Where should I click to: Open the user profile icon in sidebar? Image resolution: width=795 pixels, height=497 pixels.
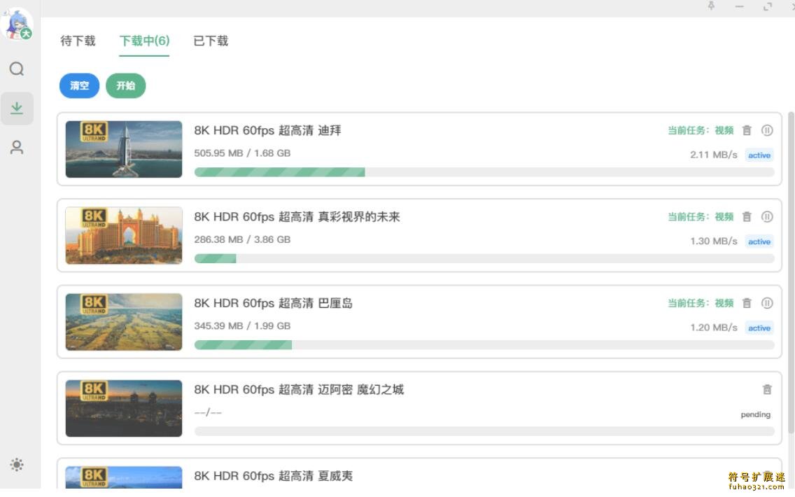[x=17, y=148]
